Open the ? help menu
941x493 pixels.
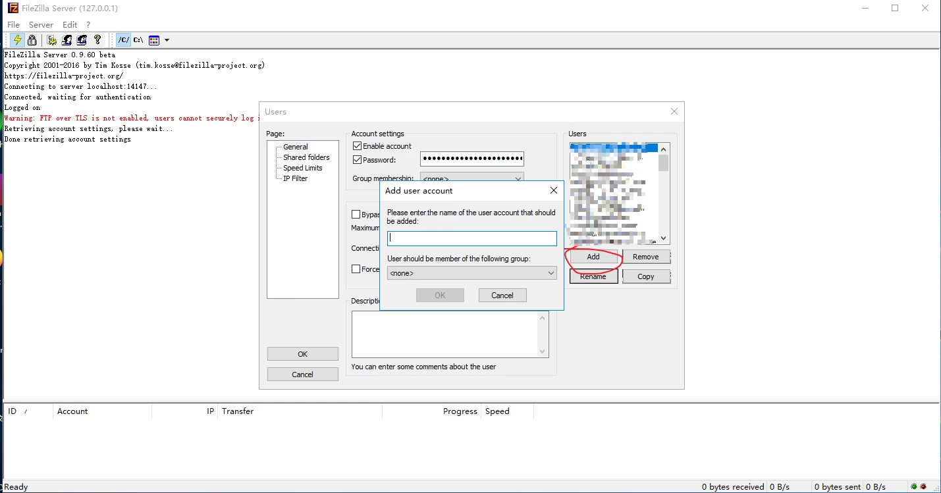(x=88, y=24)
